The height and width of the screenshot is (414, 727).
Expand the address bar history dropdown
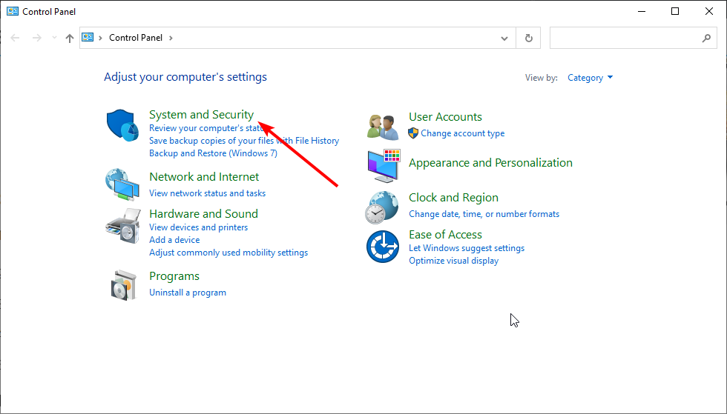point(504,38)
